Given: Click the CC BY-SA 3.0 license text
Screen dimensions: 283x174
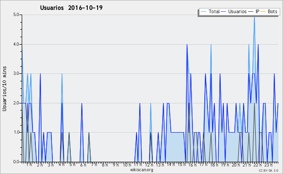Looking at the screenshot, I should [268, 170].
